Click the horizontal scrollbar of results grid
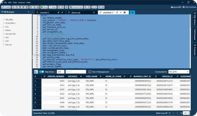Viewport: 197px width, 116px height. pyautogui.click(x=60, y=110)
